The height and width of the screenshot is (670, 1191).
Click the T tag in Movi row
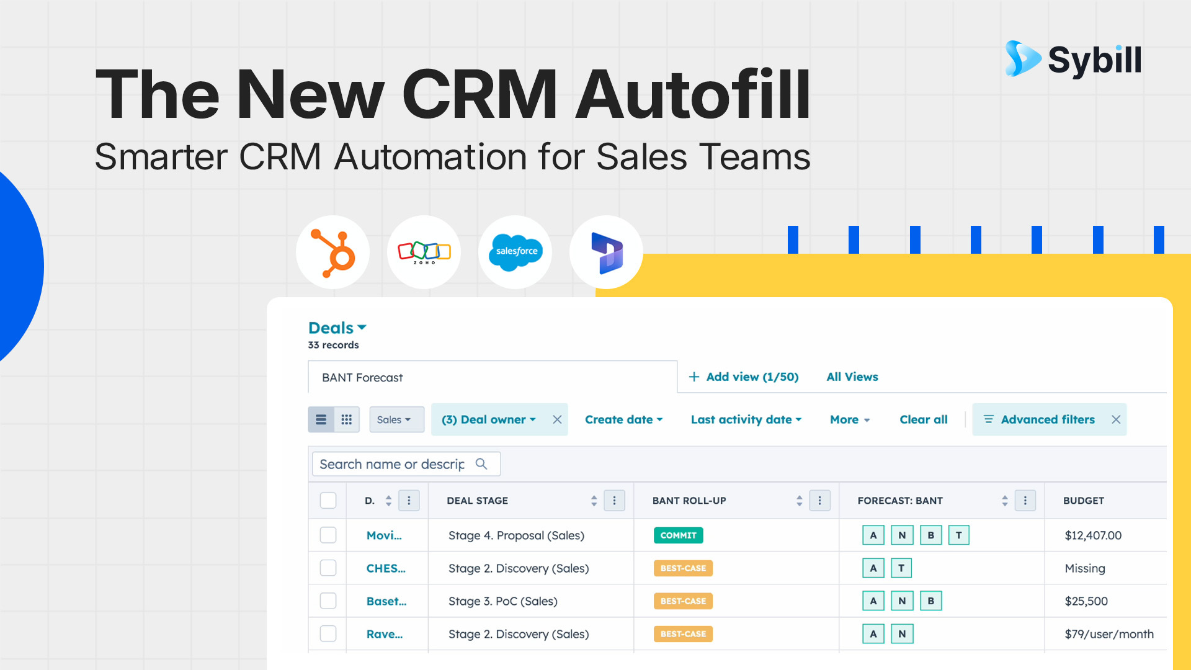coord(959,535)
